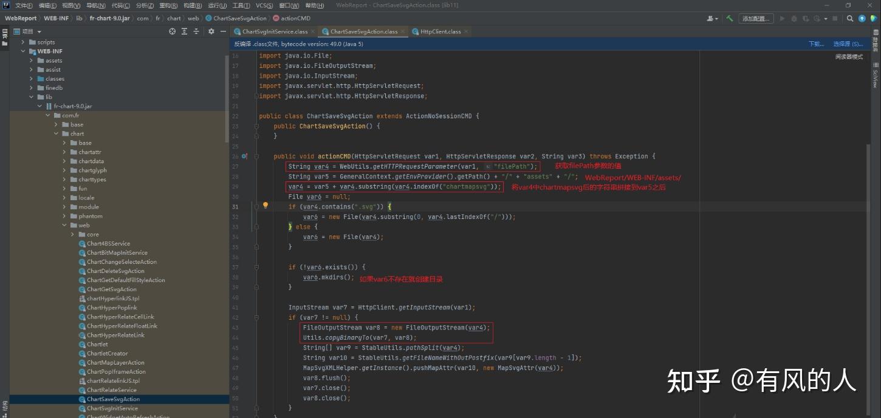The width and height of the screenshot is (881, 418).
Task: Switch to the HttpClient.class tab
Action: [x=436, y=32]
